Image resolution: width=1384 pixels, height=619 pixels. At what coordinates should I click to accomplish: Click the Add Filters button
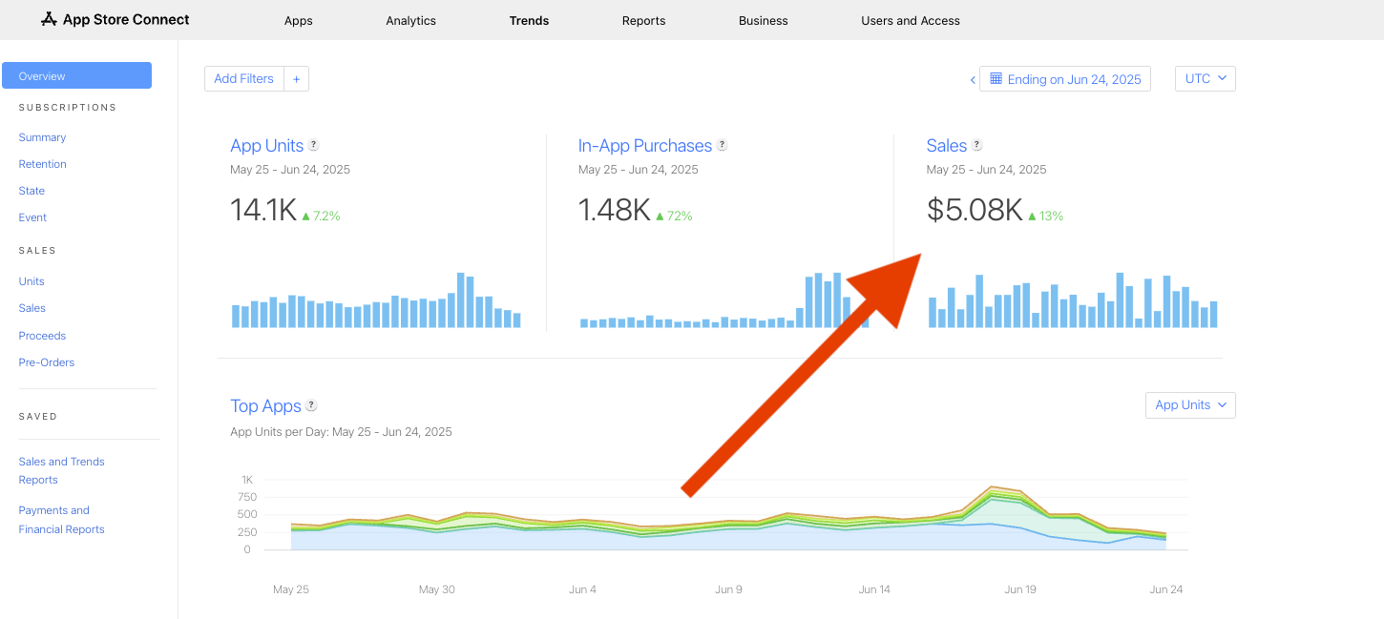pyautogui.click(x=243, y=78)
